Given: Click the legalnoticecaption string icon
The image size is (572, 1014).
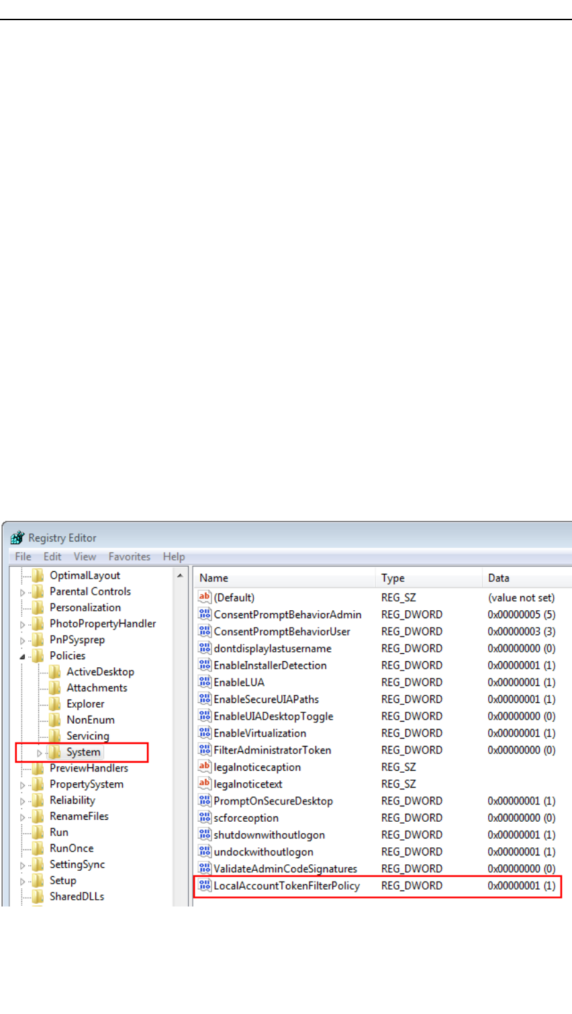Looking at the screenshot, I should [x=205, y=767].
